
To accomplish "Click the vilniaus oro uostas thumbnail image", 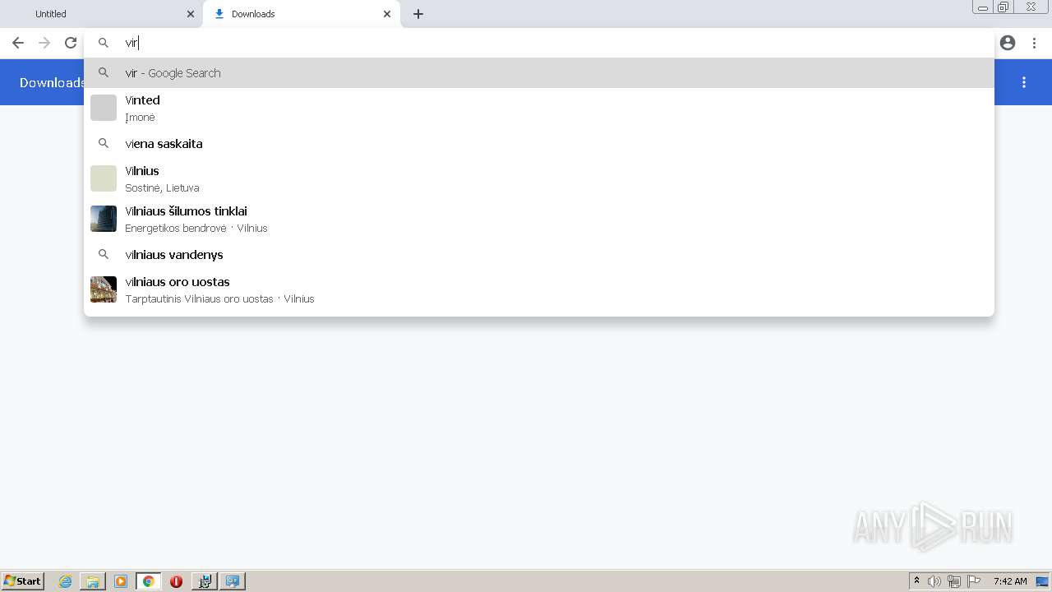I will pyautogui.click(x=104, y=289).
